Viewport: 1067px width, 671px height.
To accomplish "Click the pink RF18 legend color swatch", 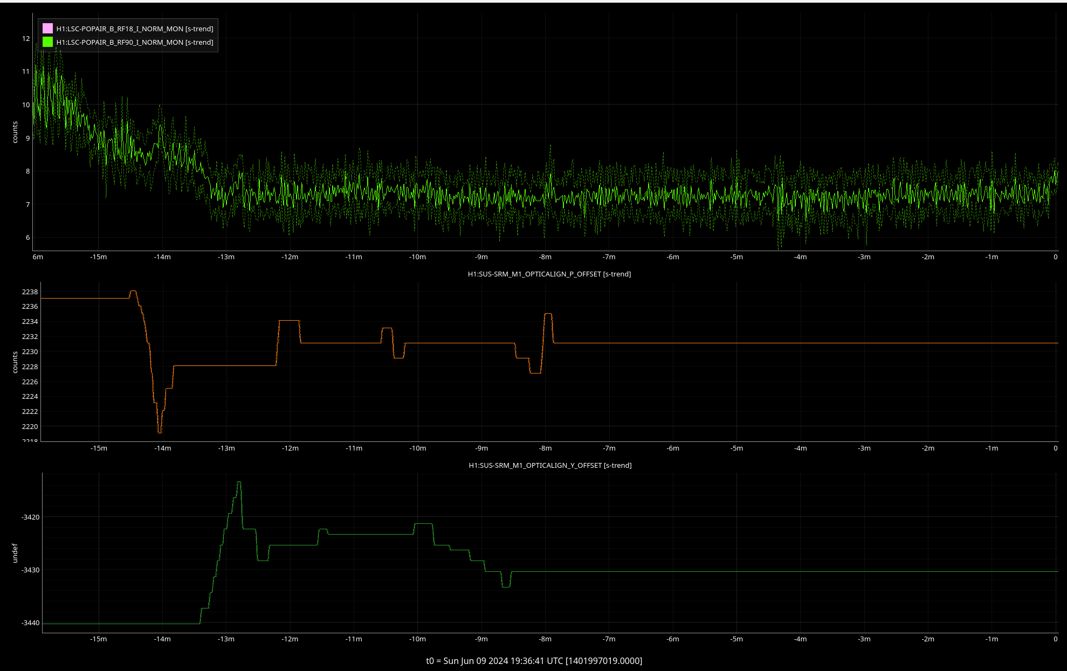I will (x=47, y=29).
